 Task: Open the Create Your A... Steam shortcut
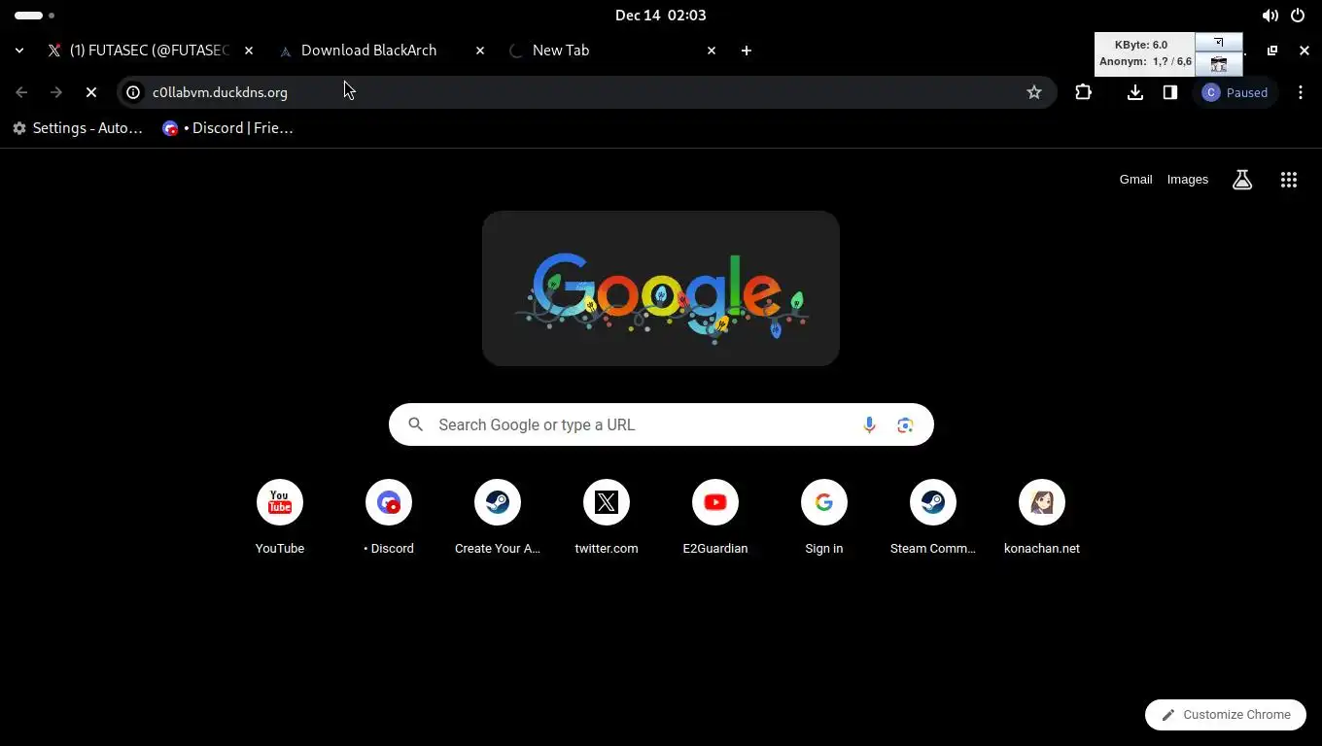coord(498,518)
